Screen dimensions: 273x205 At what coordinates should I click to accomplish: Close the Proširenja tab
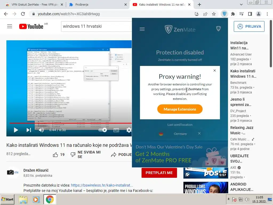click(x=125, y=5)
